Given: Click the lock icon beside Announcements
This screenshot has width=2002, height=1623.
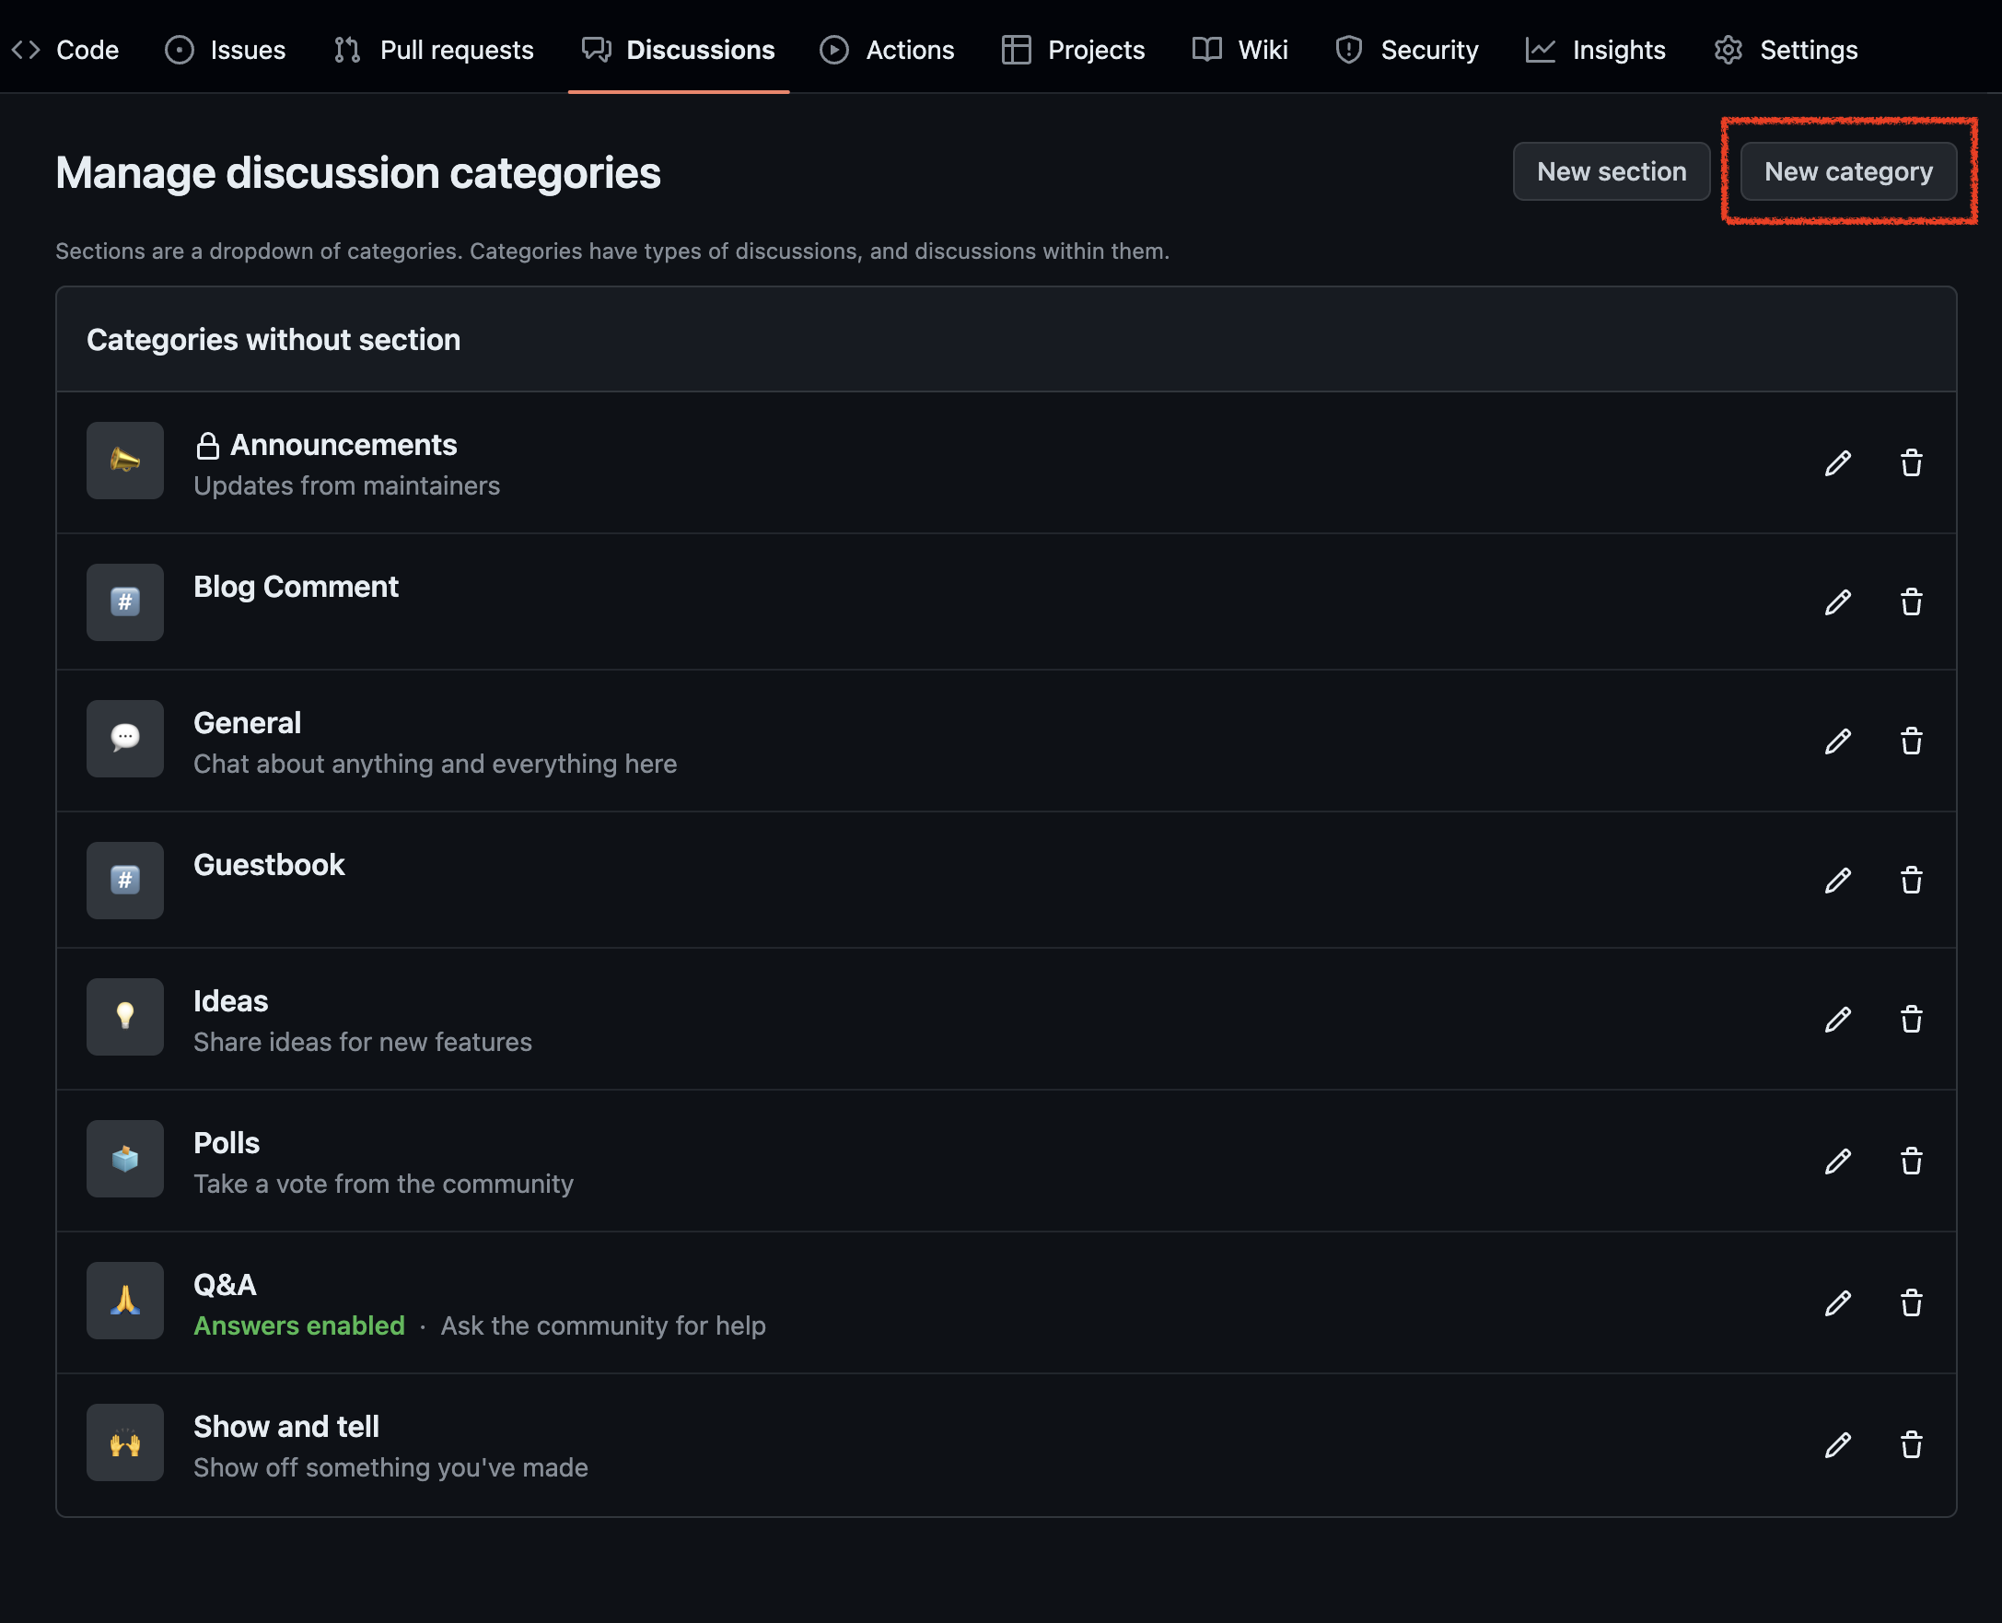Looking at the screenshot, I should (207, 446).
